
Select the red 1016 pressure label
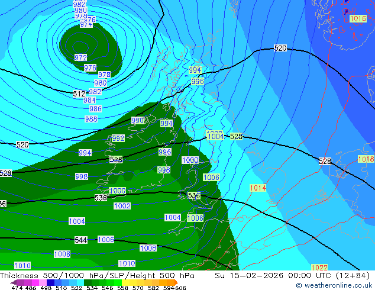(x=358, y=19)
